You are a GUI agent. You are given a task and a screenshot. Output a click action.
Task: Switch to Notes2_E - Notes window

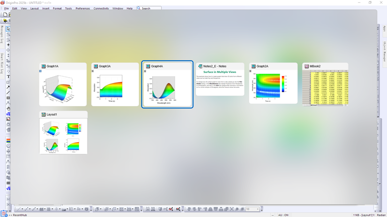pyautogui.click(x=220, y=79)
